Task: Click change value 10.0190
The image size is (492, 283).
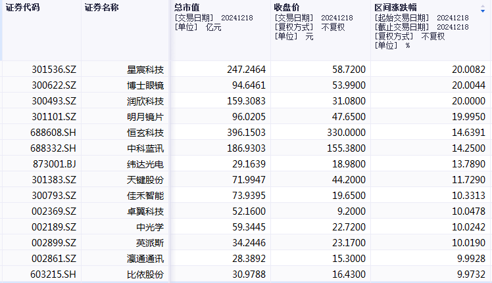Action: [469, 243]
